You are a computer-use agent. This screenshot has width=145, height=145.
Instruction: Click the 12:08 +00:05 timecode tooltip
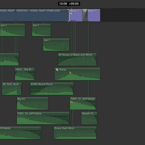[x=69, y=4]
